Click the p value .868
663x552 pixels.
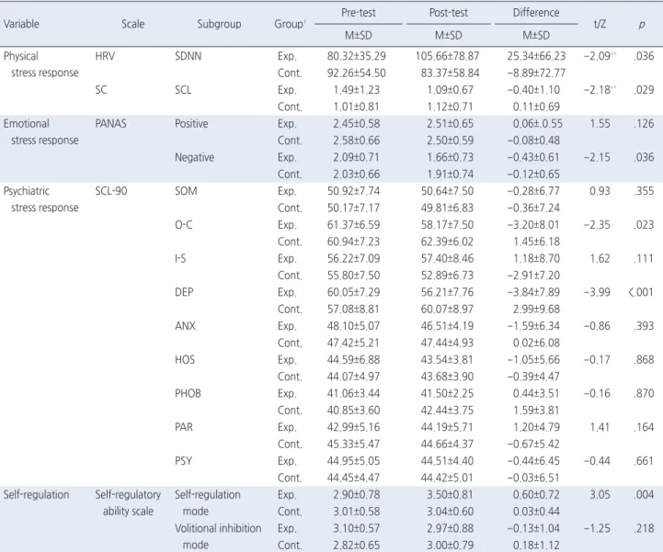click(644, 360)
